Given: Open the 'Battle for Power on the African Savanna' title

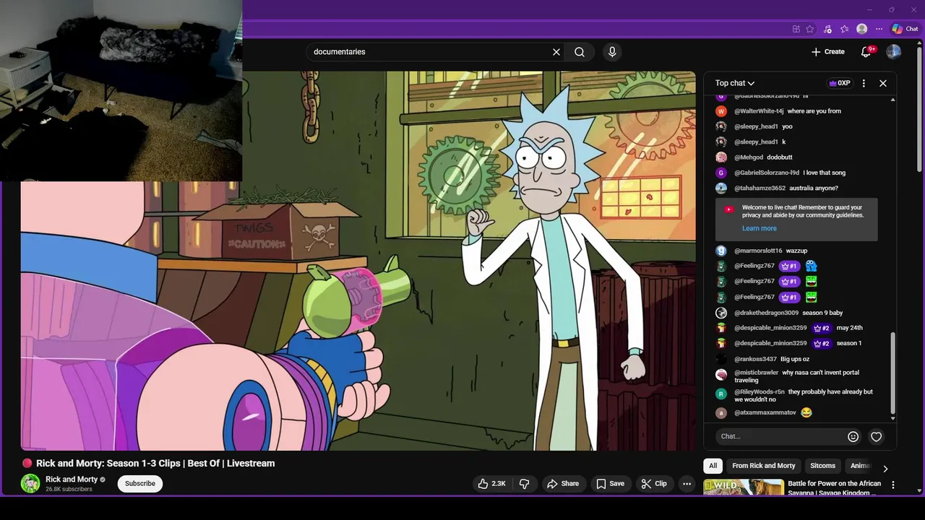Looking at the screenshot, I should pos(835,488).
